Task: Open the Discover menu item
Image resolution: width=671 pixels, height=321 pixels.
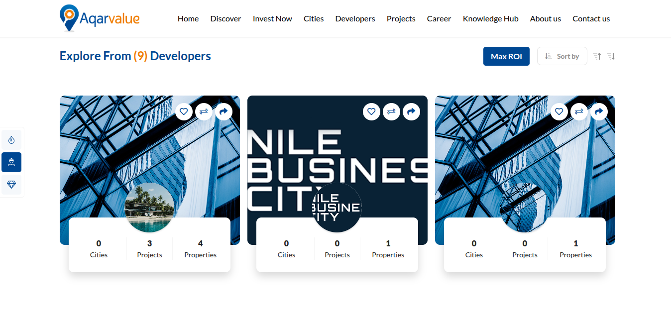Action: click(225, 19)
